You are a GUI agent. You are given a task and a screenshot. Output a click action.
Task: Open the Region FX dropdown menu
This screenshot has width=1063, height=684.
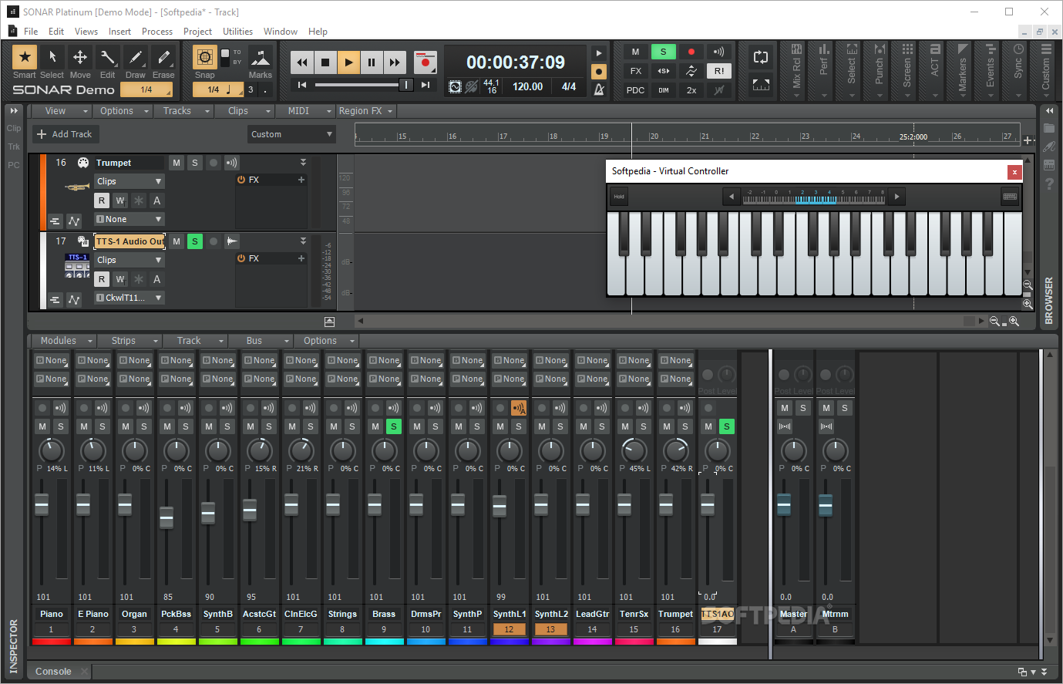[x=365, y=111]
